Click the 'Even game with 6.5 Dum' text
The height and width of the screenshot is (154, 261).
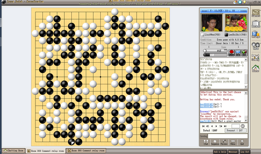tap(230, 40)
